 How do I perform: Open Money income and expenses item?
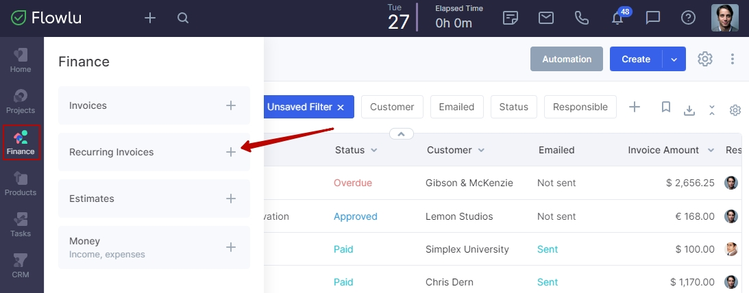(x=154, y=247)
